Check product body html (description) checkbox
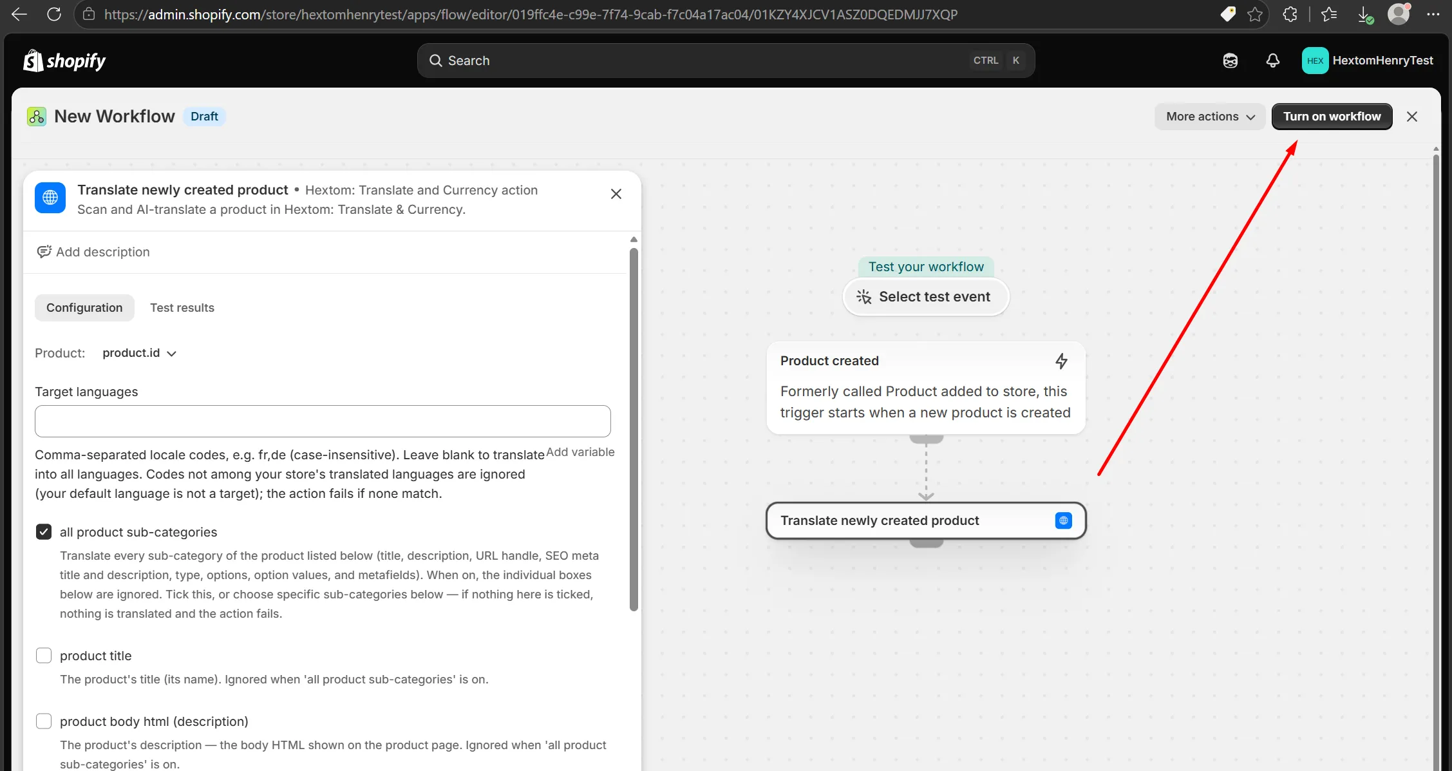This screenshot has height=771, width=1452. pyautogui.click(x=44, y=721)
